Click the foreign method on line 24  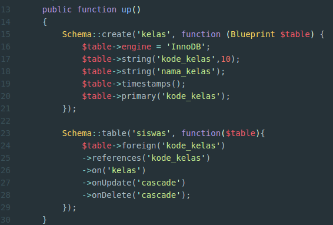coord(139,145)
